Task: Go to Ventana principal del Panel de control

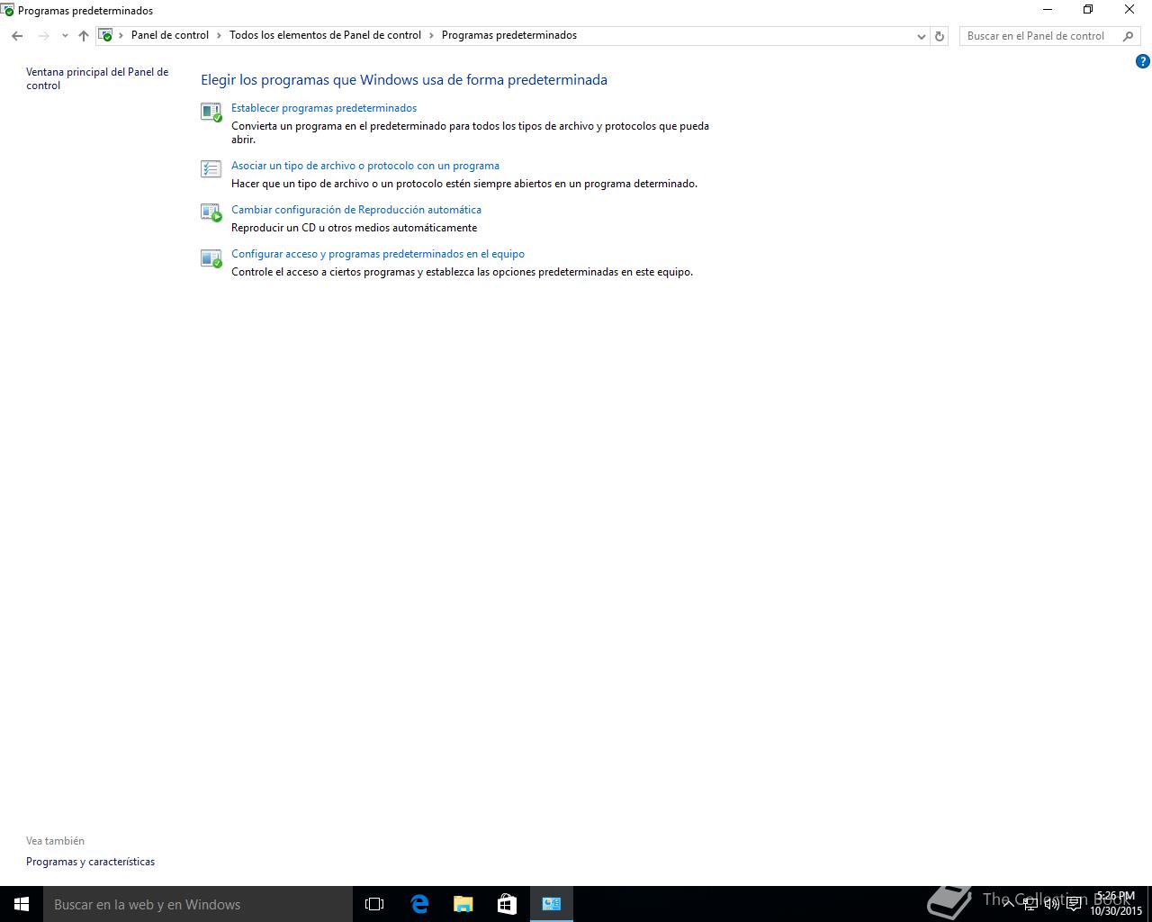Action: [x=97, y=78]
